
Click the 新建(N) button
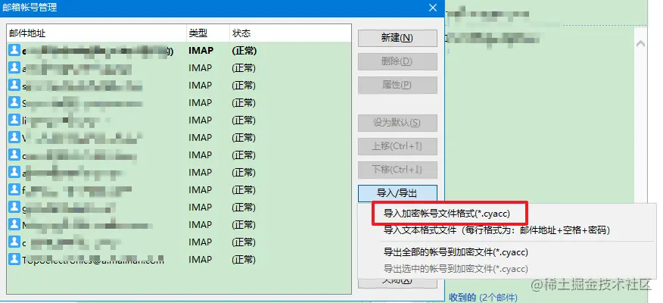397,38
